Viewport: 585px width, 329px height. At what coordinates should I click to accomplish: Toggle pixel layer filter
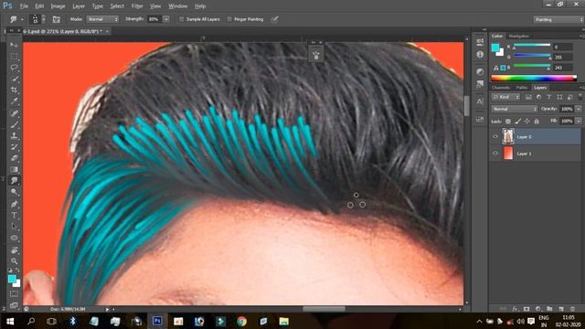tap(528, 97)
